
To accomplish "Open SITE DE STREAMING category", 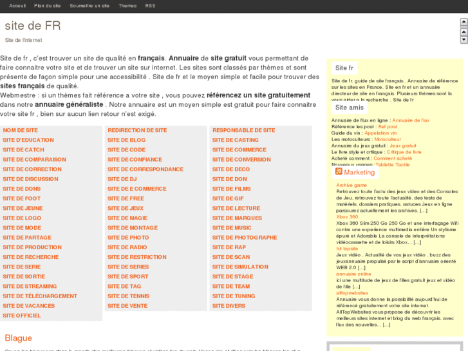I will coord(30,287).
